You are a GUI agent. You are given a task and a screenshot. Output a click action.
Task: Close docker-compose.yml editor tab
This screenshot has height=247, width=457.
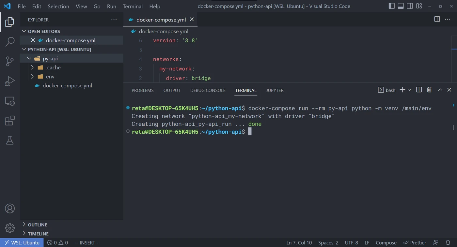[x=192, y=20]
